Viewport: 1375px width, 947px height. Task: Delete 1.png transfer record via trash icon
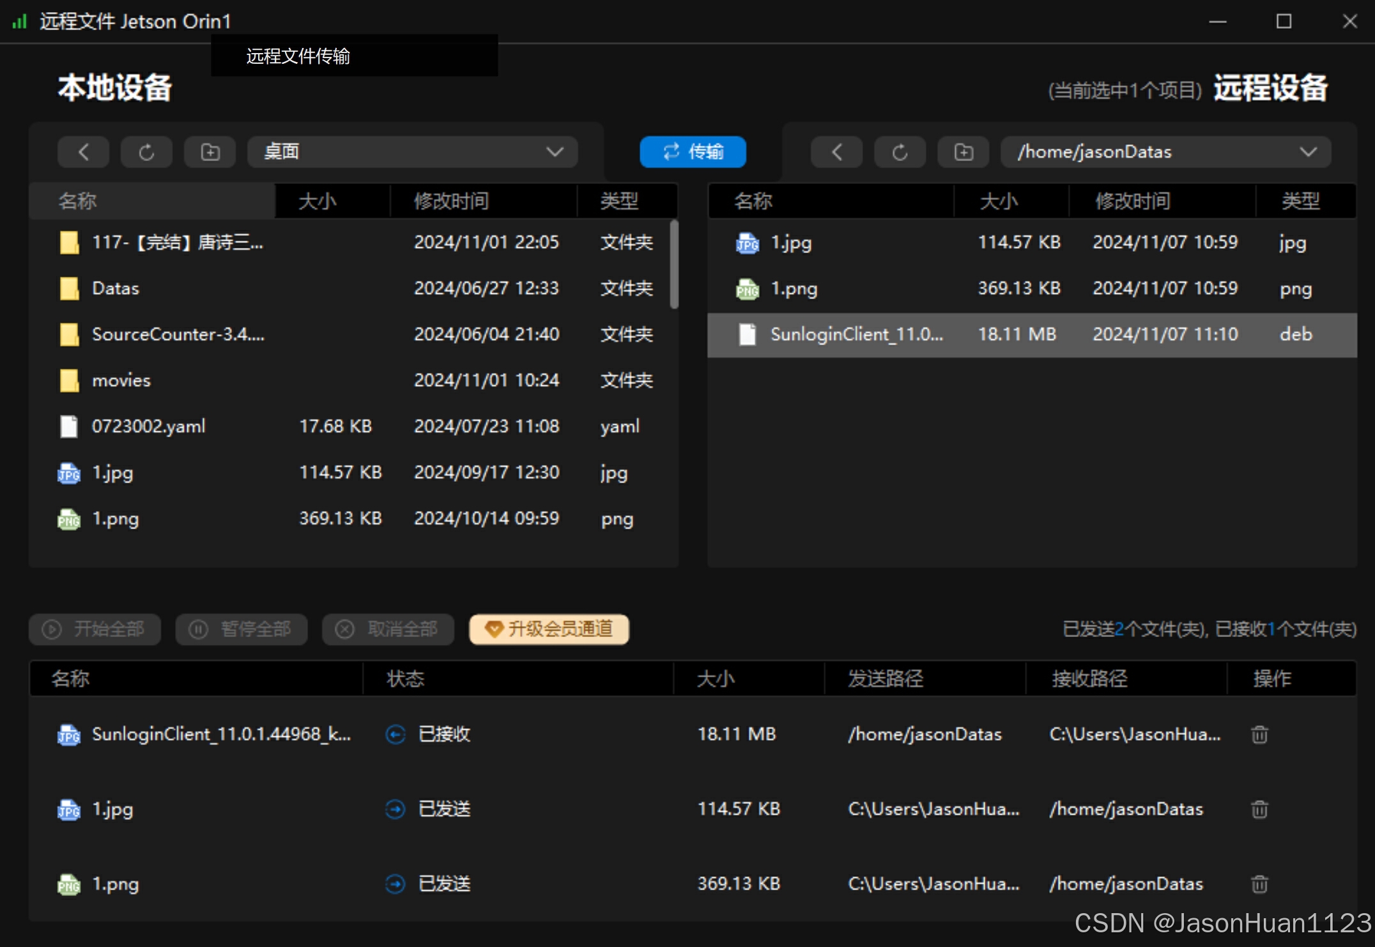tap(1259, 884)
